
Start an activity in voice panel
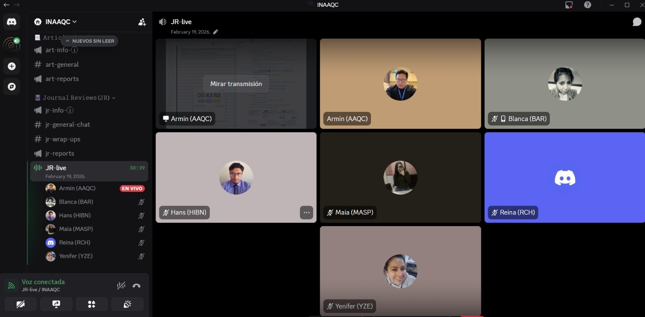[x=92, y=305]
